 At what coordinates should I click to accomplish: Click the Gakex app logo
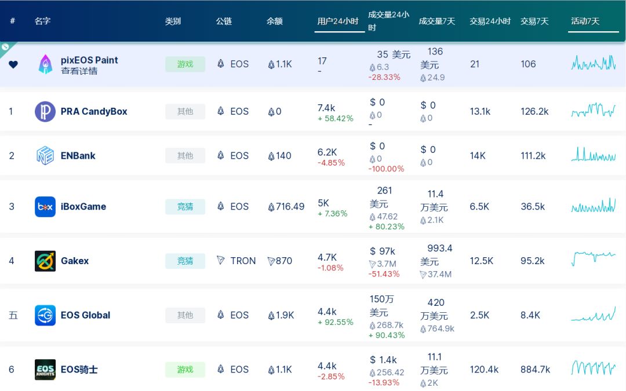tap(45, 261)
